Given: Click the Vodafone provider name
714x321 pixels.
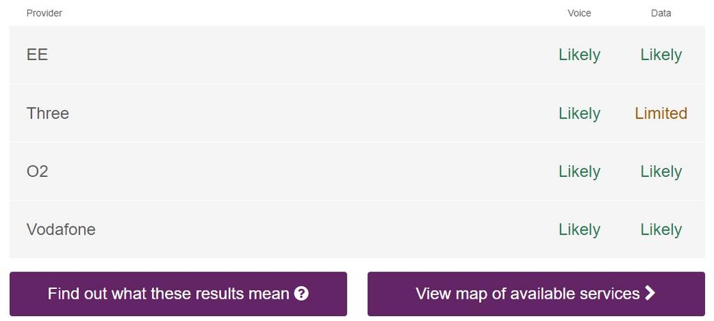Looking at the screenshot, I should (61, 230).
